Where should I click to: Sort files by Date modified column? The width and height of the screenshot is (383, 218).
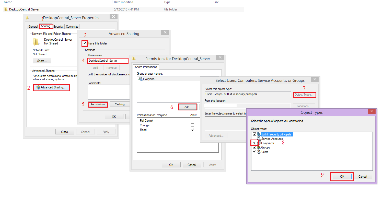click(x=124, y=2)
